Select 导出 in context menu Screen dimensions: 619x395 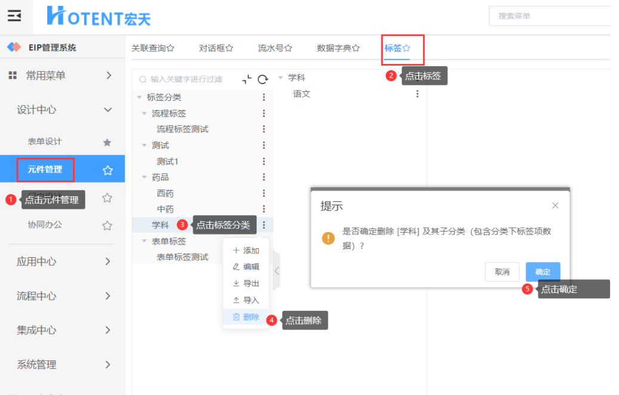pyautogui.click(x=246, y=283)
